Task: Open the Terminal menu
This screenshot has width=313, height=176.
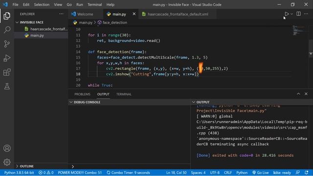Action: click(94, 4)
